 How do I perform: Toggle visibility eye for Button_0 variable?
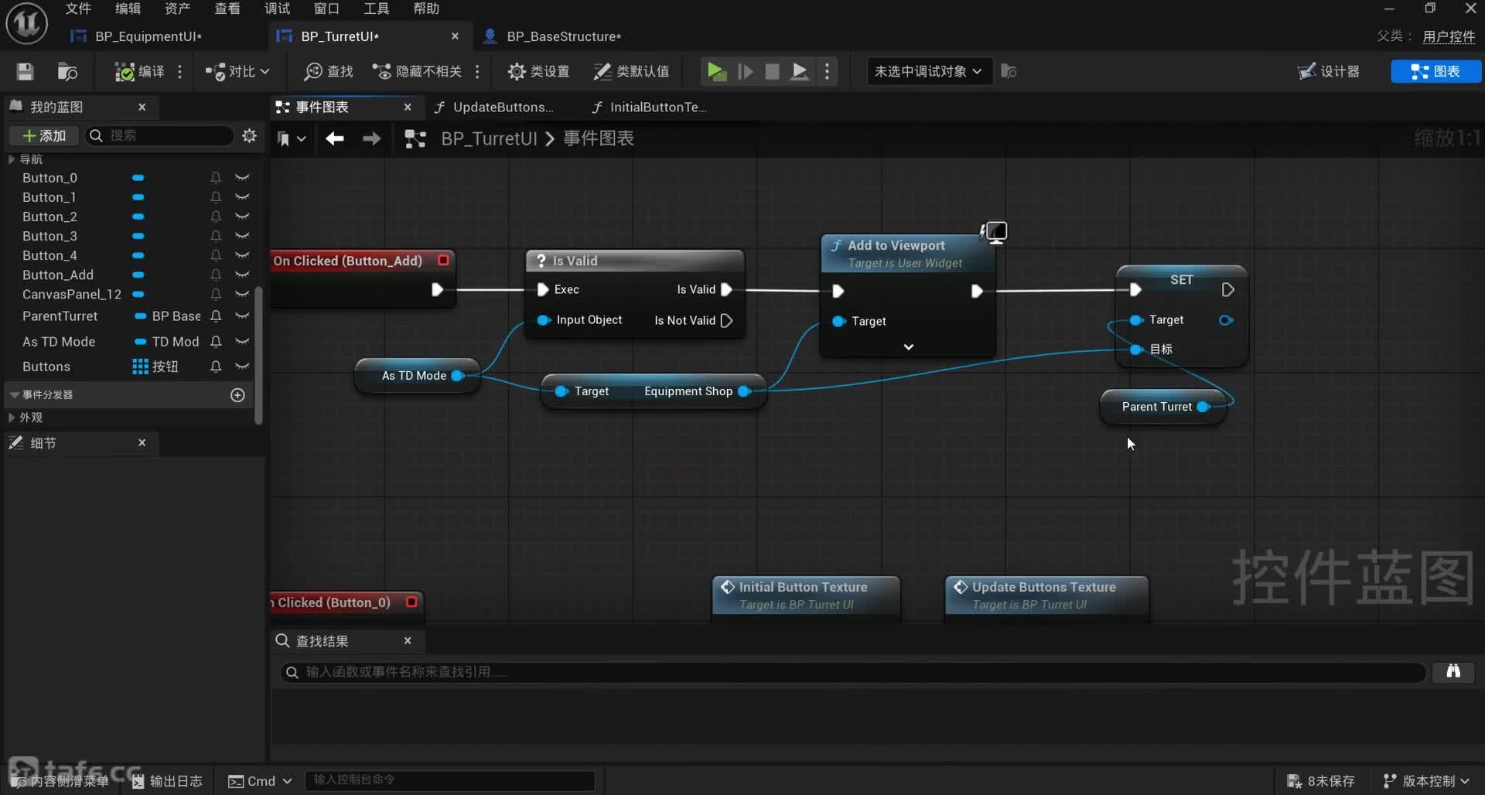(x=242, y=178)
